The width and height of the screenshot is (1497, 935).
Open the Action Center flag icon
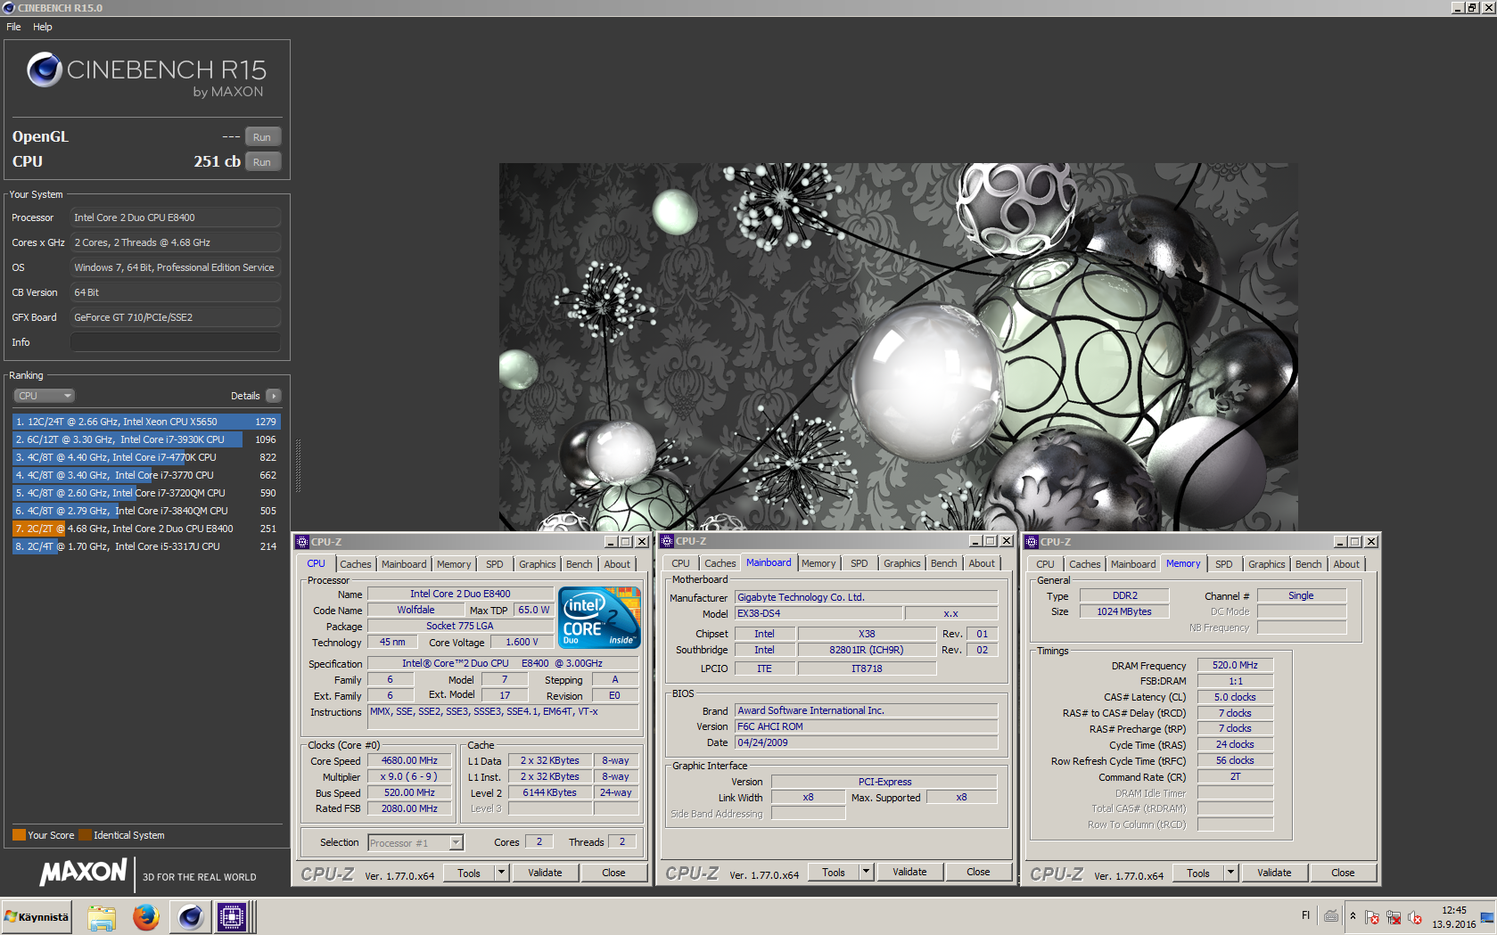(x=1372, y=917)
